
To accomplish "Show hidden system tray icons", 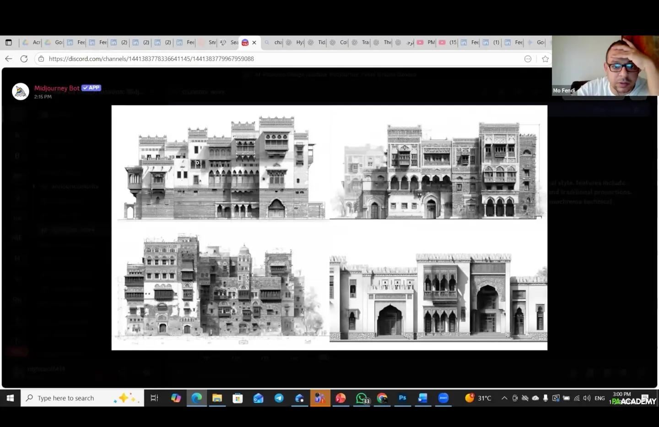I will (x=504, y=398).
